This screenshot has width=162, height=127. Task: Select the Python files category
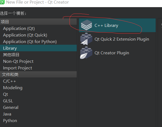[38, 121]
